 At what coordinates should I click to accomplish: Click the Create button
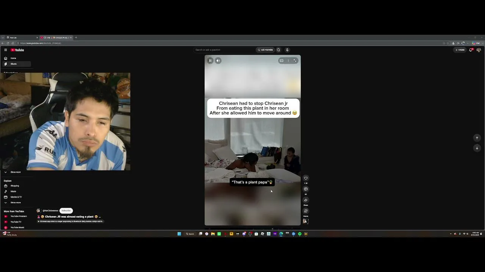click(x=460, y=50)
